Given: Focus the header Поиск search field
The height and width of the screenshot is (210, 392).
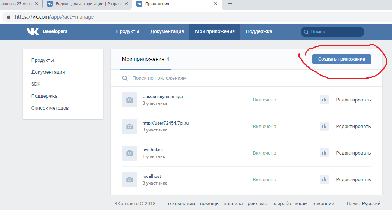Looking at the screenshot, I should pyautogui.click(x=332, y=32).
